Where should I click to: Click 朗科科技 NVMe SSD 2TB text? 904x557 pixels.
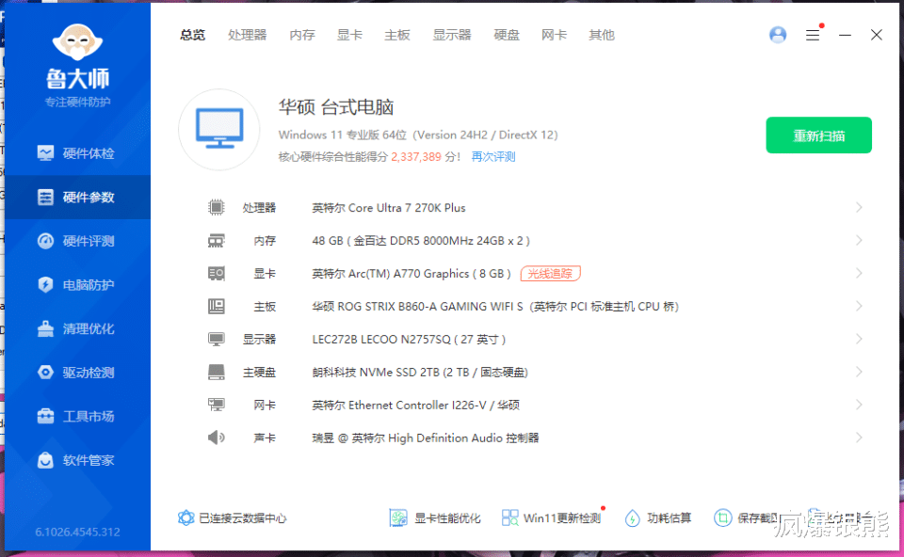coord(420,372)
